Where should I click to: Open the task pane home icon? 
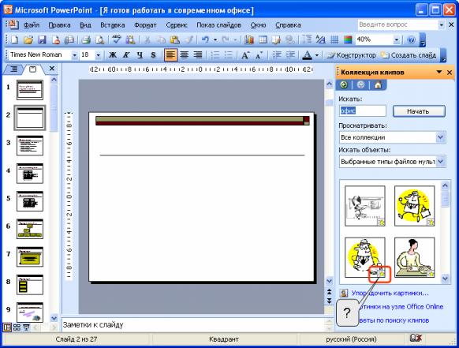click(x=378, y=85)
